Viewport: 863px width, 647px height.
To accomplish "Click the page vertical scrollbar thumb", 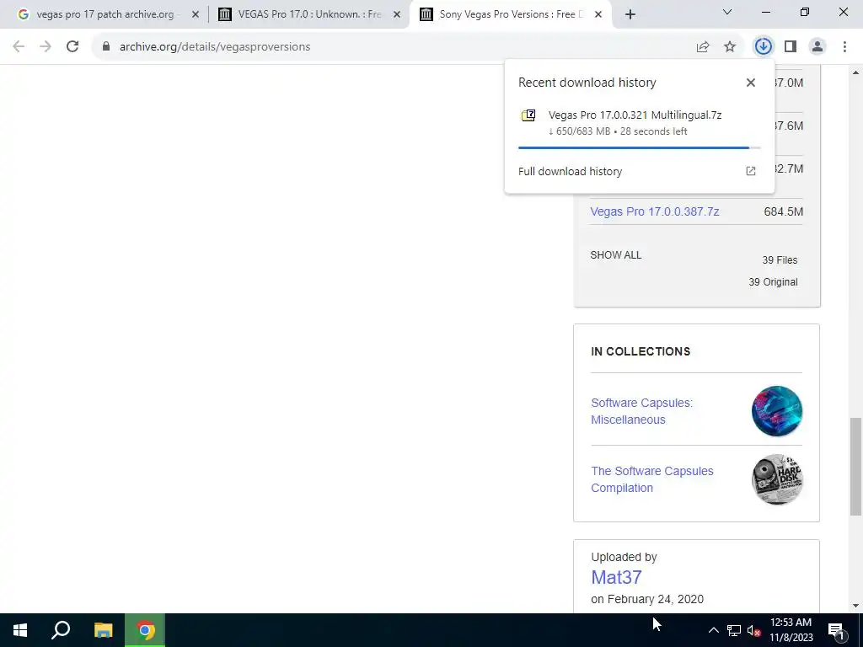I will tap(855, 467).
